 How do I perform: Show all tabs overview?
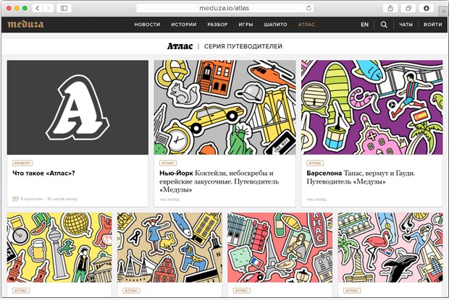[x=408, y=8]
